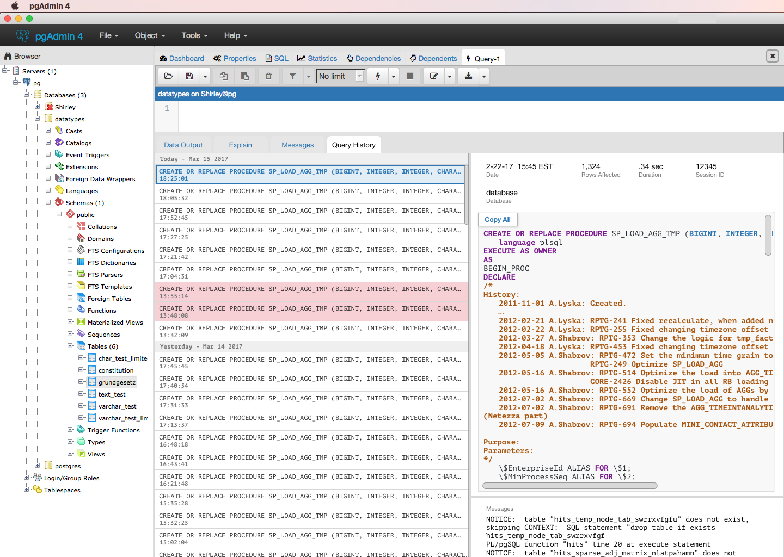
Task: Click the Copy All button
Action: [497, 220]
